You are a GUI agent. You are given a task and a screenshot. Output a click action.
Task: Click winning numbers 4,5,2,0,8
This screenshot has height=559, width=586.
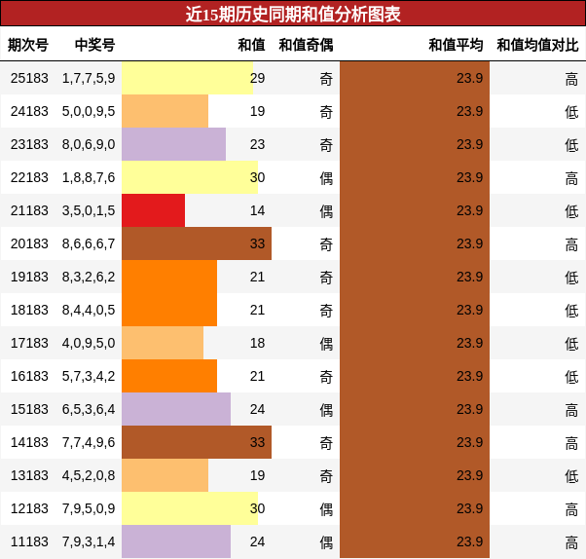coord(89,475)
